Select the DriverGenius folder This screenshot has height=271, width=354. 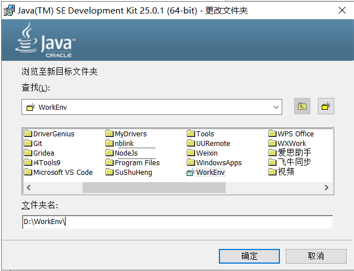click(53, 134)
